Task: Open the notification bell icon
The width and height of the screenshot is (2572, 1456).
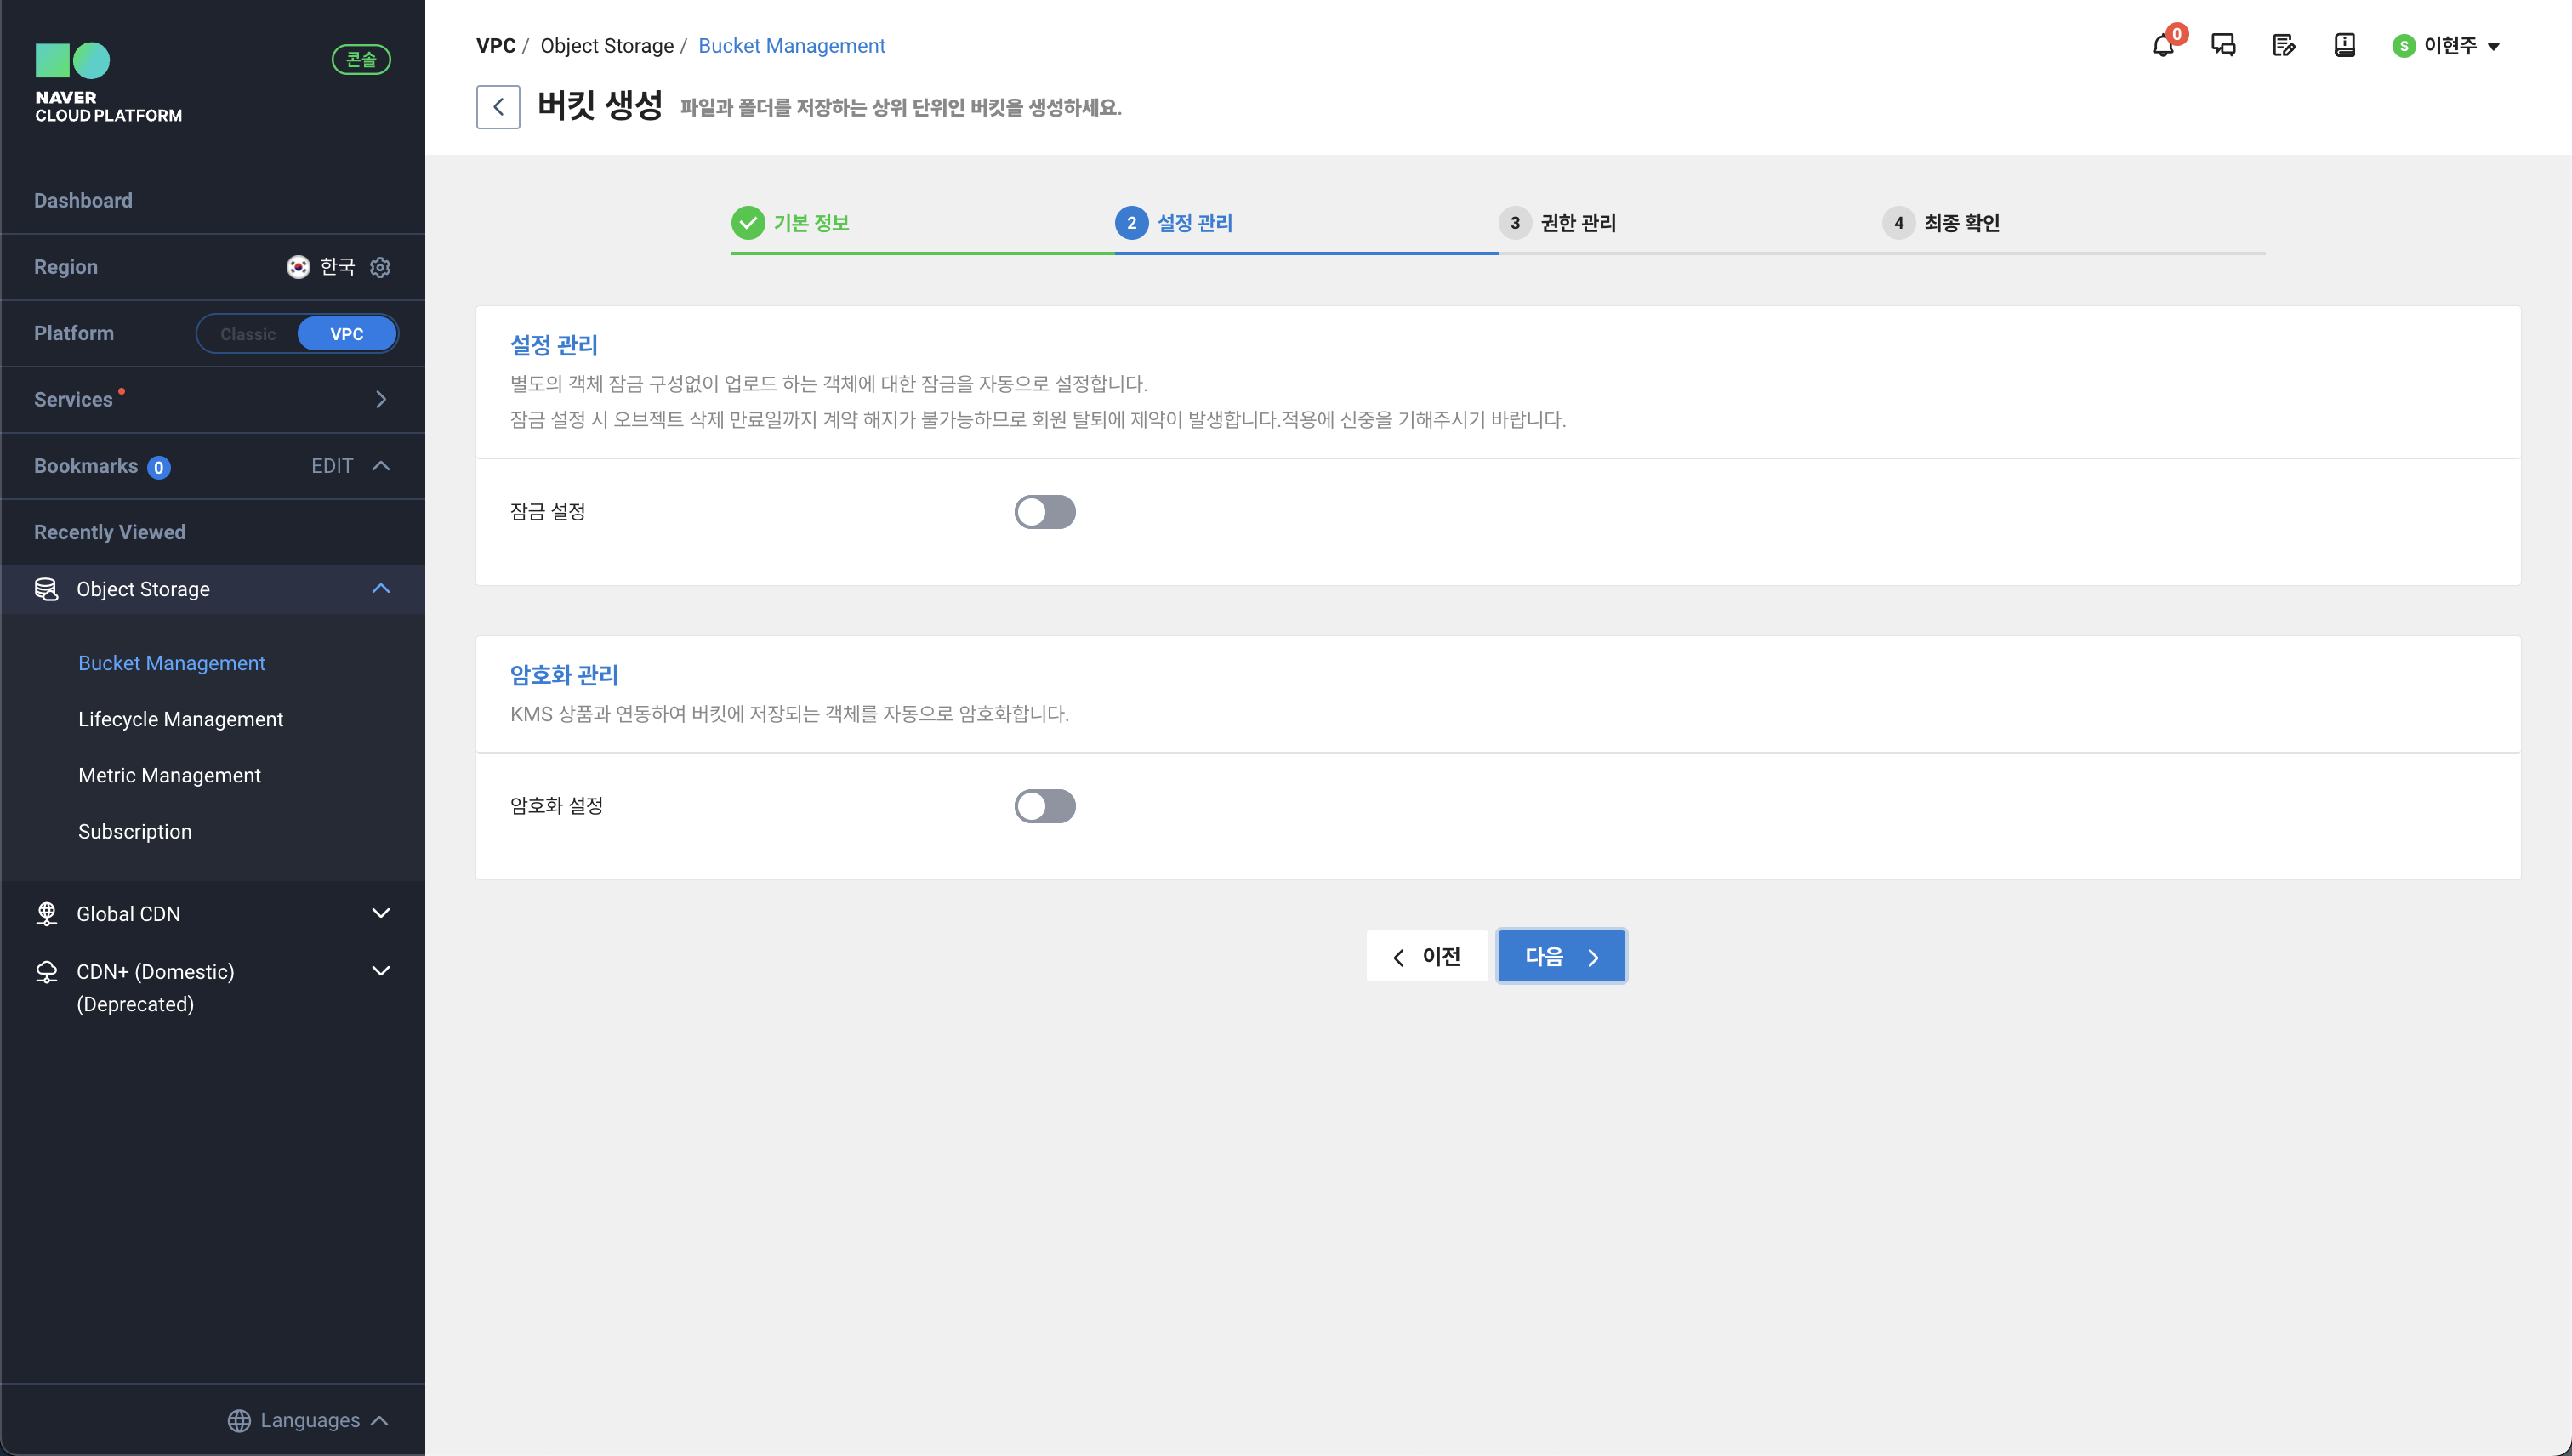Action: pos(2163,45)
